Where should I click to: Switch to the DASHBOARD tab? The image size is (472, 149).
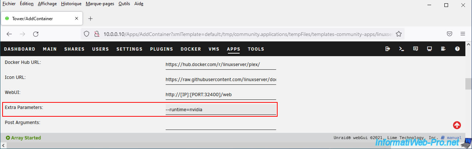click(x=20, y=49)
